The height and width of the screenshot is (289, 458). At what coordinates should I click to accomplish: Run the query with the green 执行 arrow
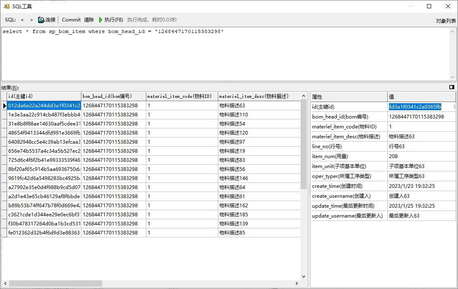pyautogui.click(x=100, y=20)
